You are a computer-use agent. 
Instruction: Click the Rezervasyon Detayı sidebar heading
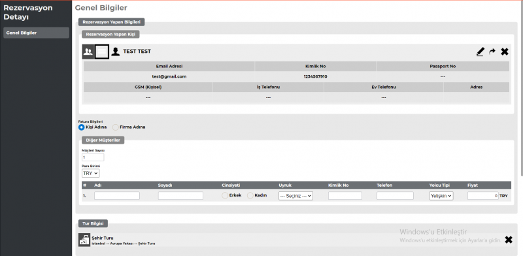click(28, 12)
